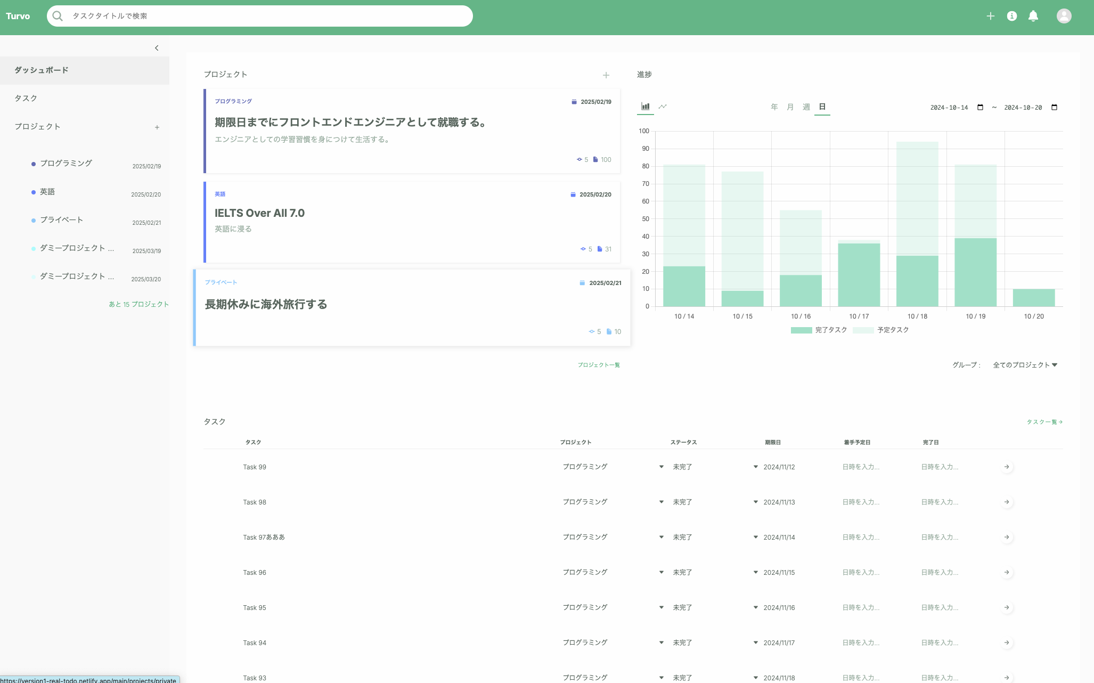This screenshot has height=683, width=1094.
Task: Collapse the sidebar with the chevron
Action: pos(157,48)
